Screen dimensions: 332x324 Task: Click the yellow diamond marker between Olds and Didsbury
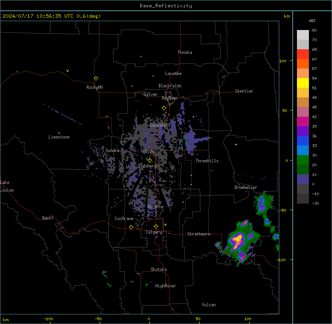coord(149,160)
